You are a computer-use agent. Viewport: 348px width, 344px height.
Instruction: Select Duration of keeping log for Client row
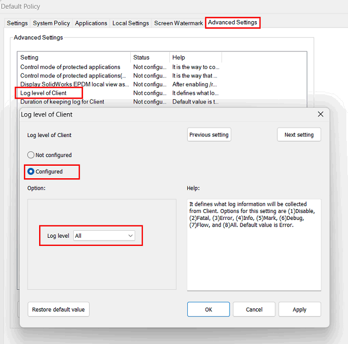tap(62, 102)
